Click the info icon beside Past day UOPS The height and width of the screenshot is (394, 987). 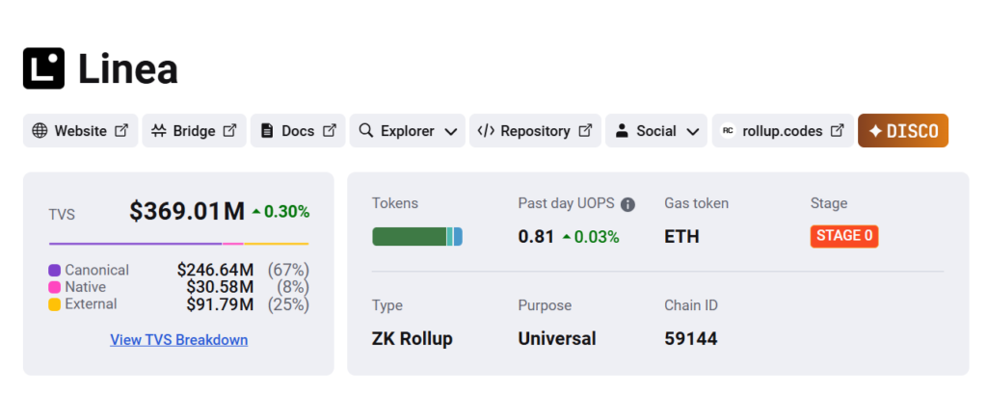click(627, 204)
